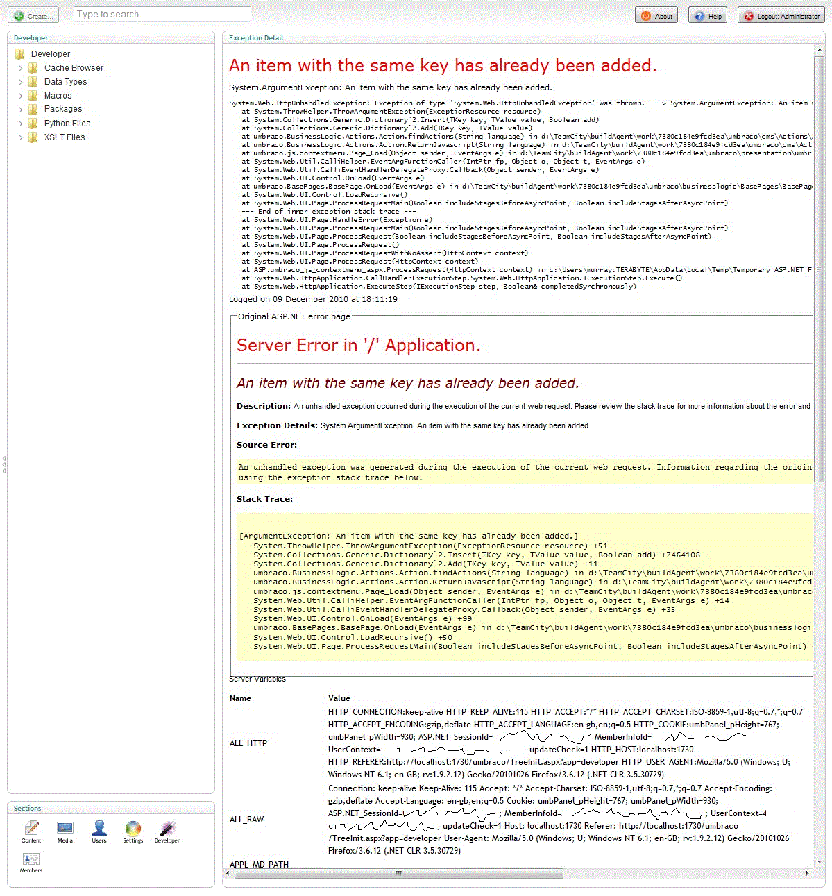Viewport: 832px width, 896px height.
Task: Expand the Python Files tree node
Action: (20, 124)
